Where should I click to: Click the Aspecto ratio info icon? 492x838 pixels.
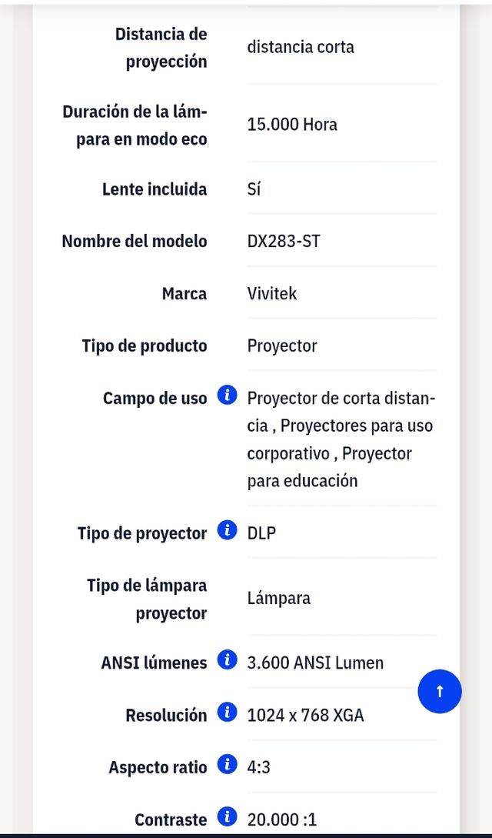[227, 764]
